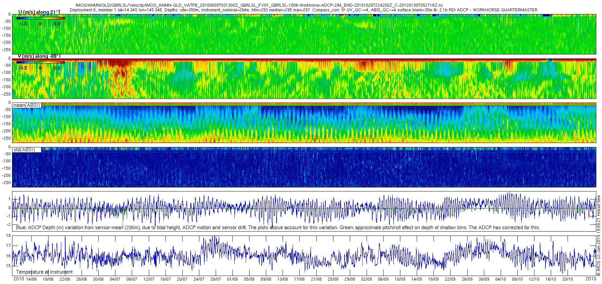Click the '16' temperature axis tick
This screenshot has height=284, width=602.
(8, 256)
